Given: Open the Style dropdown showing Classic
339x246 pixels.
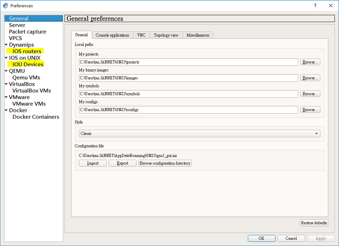Looking at the screenshot, I should click(200, 134).
